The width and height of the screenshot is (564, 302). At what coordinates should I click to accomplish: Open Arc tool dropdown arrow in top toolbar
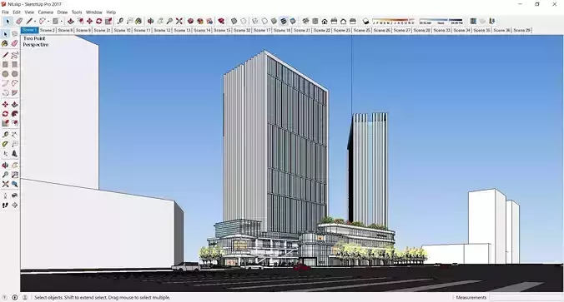[48, 22]
